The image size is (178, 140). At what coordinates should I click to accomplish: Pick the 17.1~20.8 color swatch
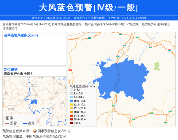pos(71,108)
